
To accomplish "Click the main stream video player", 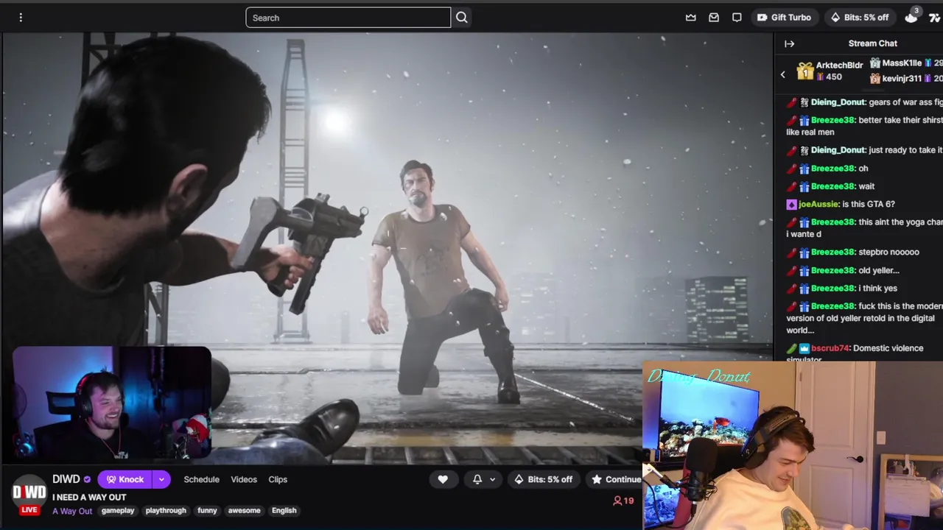I will (x=388, y=248).
